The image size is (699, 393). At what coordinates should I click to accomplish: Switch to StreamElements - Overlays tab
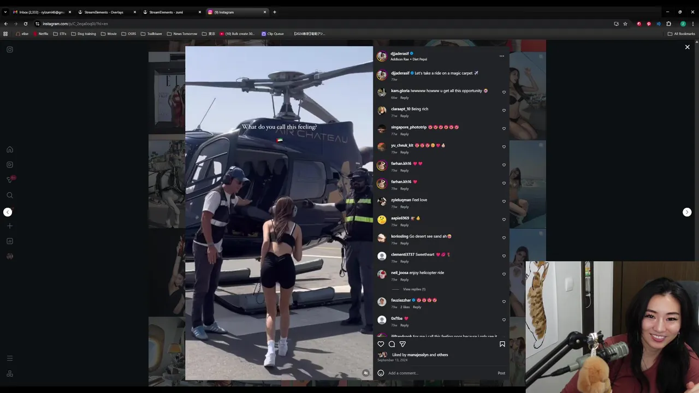104,12
